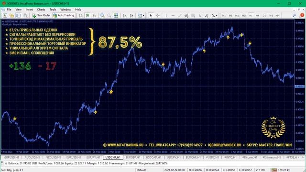306x172 pixels.
Task: Tile windows with the grid icon
Action: pyautogui.click(x=116, y=15)
